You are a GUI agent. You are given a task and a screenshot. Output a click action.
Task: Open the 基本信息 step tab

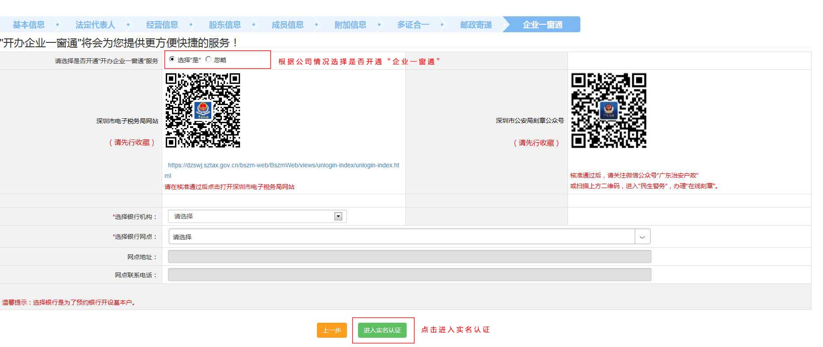pos(29,25)
